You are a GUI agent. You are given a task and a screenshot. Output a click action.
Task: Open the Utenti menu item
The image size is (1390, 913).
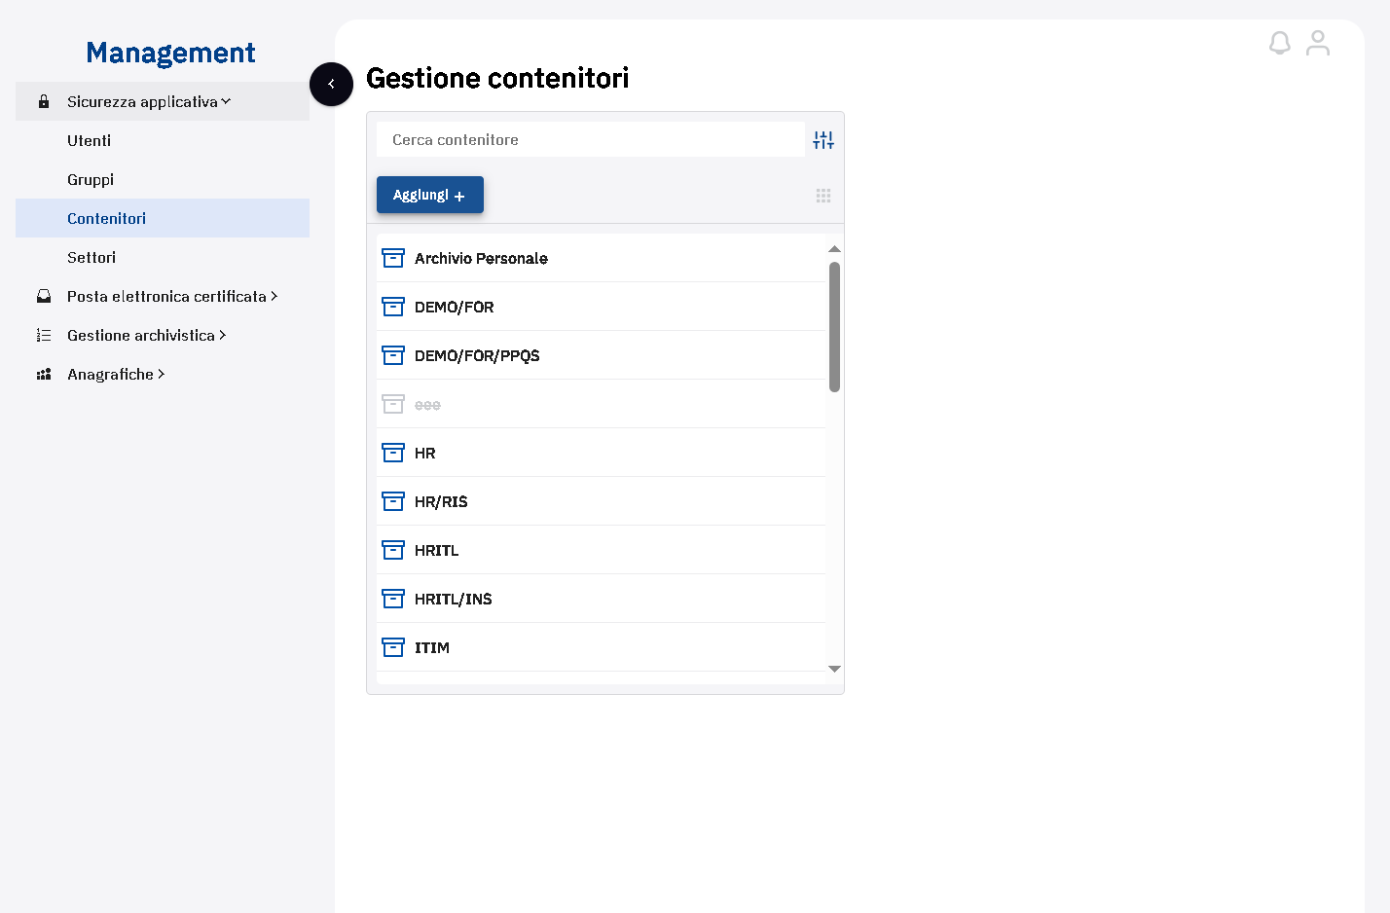(163, 140)
